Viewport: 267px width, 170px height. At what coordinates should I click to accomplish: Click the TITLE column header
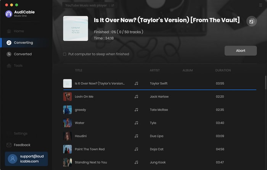(79, 70)
